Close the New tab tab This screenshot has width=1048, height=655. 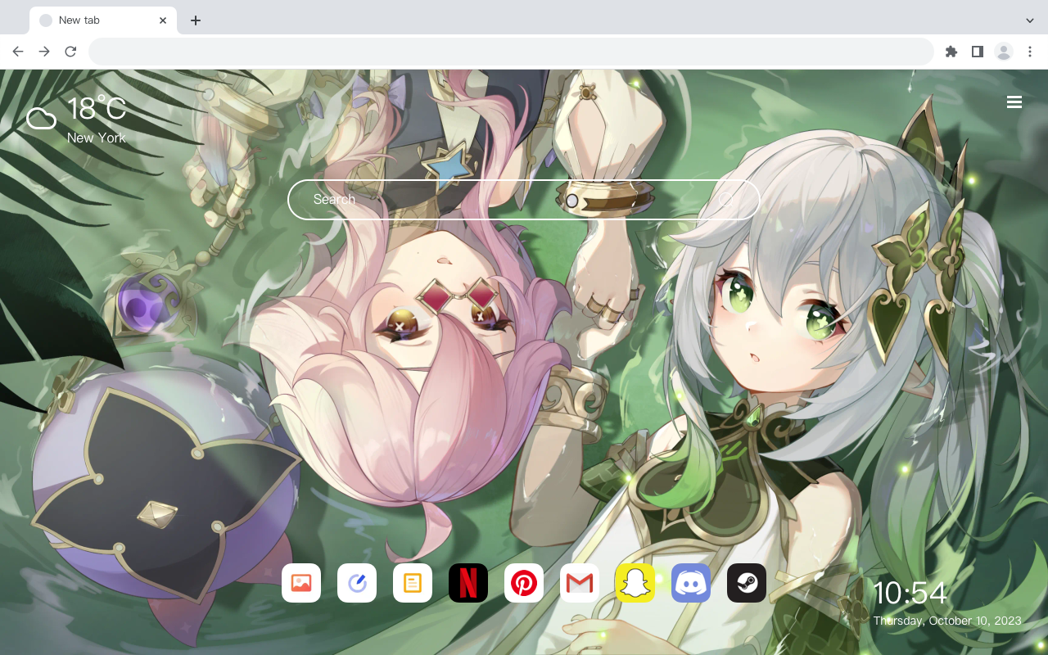163,20
